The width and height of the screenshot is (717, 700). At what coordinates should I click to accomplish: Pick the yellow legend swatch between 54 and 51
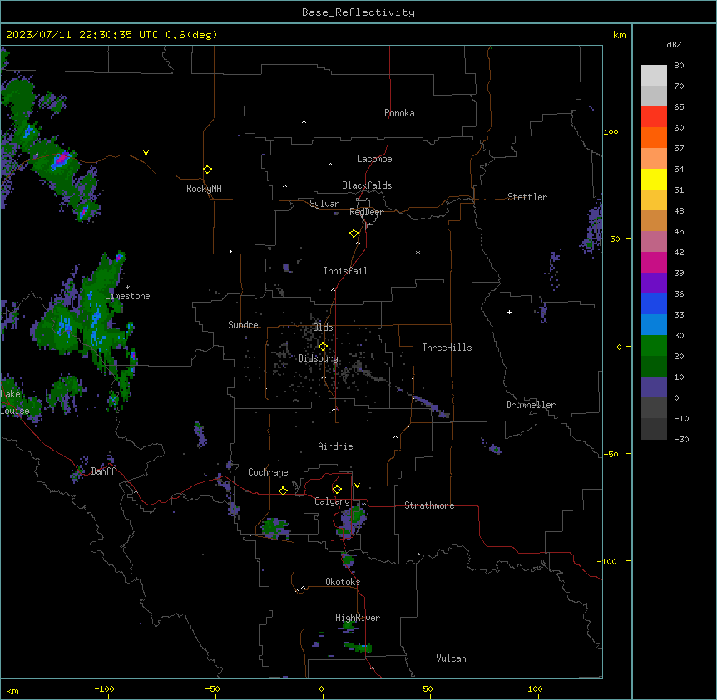coord(654,179)
